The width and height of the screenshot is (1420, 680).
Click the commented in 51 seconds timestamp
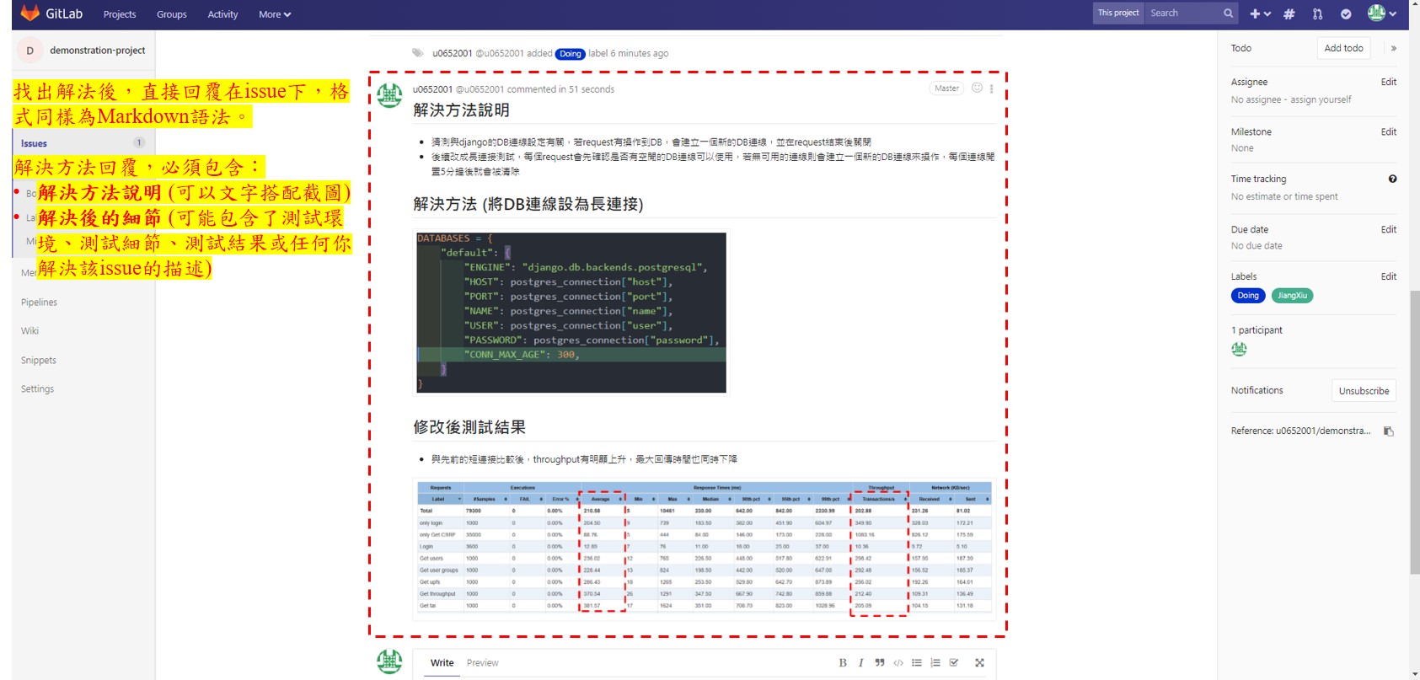tap(561, 89)
